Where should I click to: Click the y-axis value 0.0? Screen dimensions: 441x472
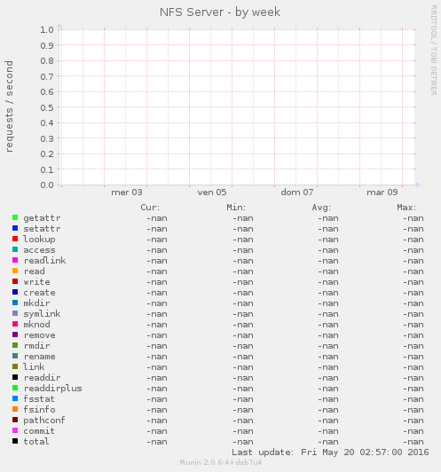[47, 185]
